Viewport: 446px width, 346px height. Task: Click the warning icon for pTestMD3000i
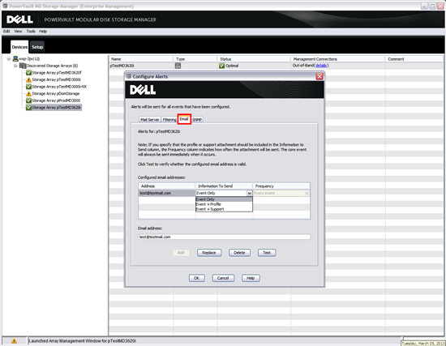pos(28,79)
